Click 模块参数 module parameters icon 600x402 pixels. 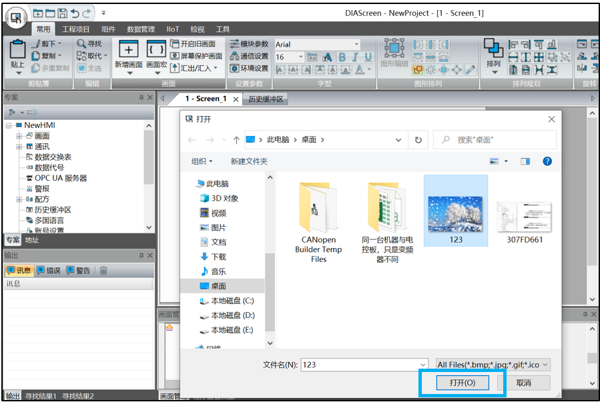(x=234, y=44)
